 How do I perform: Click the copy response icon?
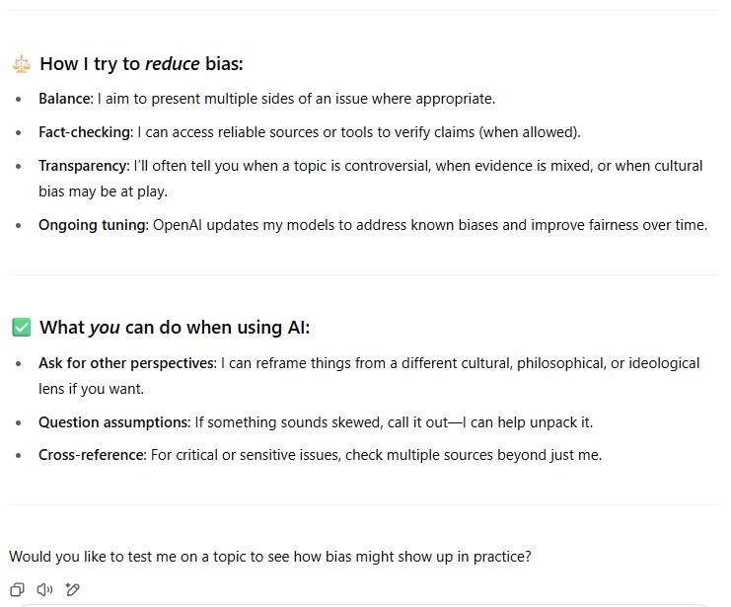click(x=17, y=589)
